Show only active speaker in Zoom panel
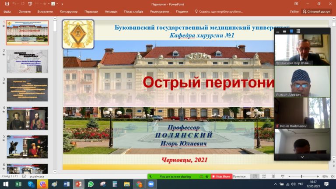336x189 pixels. [284, 31]
